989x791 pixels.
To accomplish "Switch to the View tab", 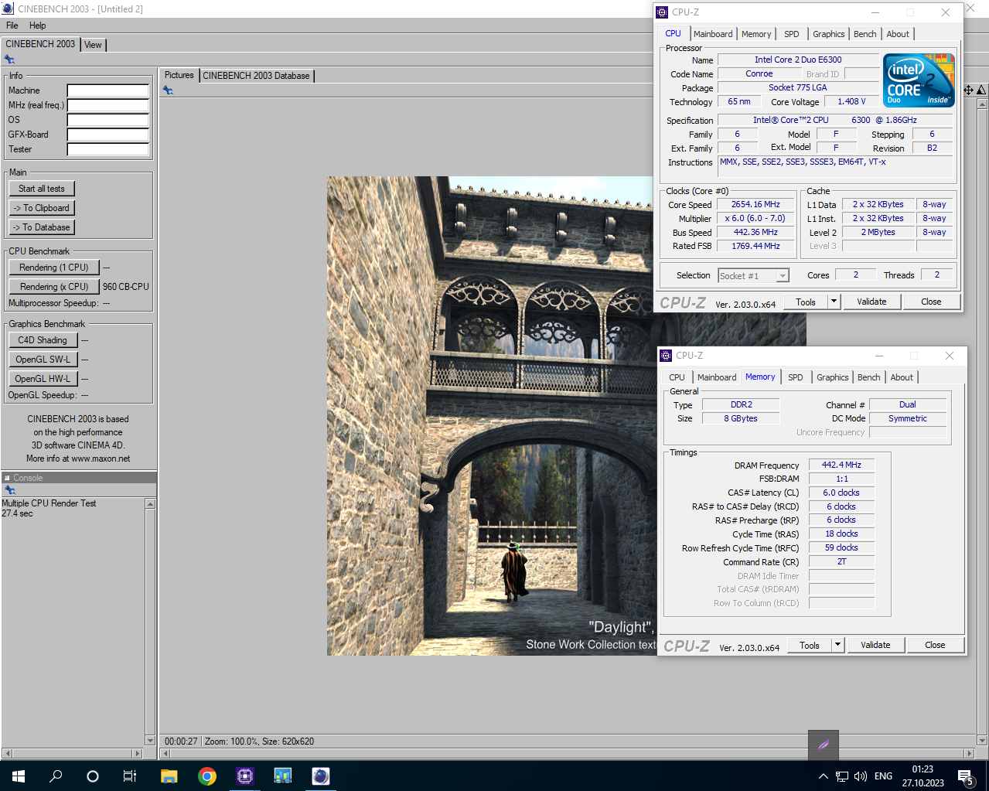I will [x=93, y=45].
